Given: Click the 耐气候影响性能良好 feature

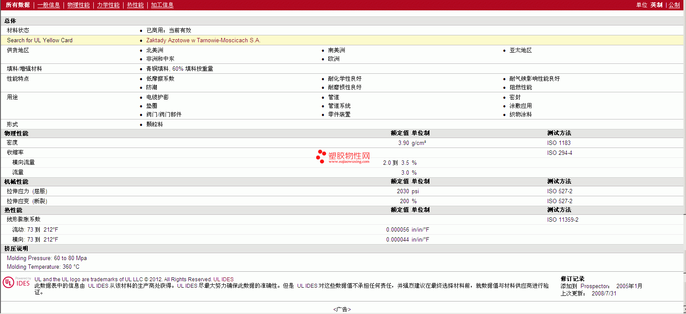Looking at the screenshot, I should (x=534, y=78).
